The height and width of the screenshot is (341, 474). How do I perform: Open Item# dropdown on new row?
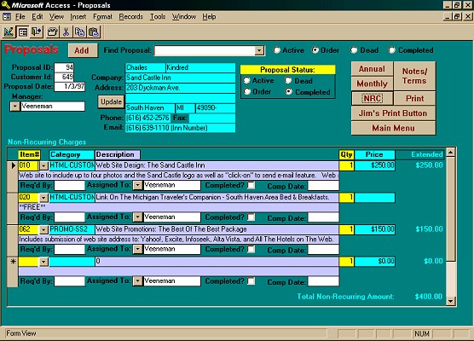(x=43, y=262)
